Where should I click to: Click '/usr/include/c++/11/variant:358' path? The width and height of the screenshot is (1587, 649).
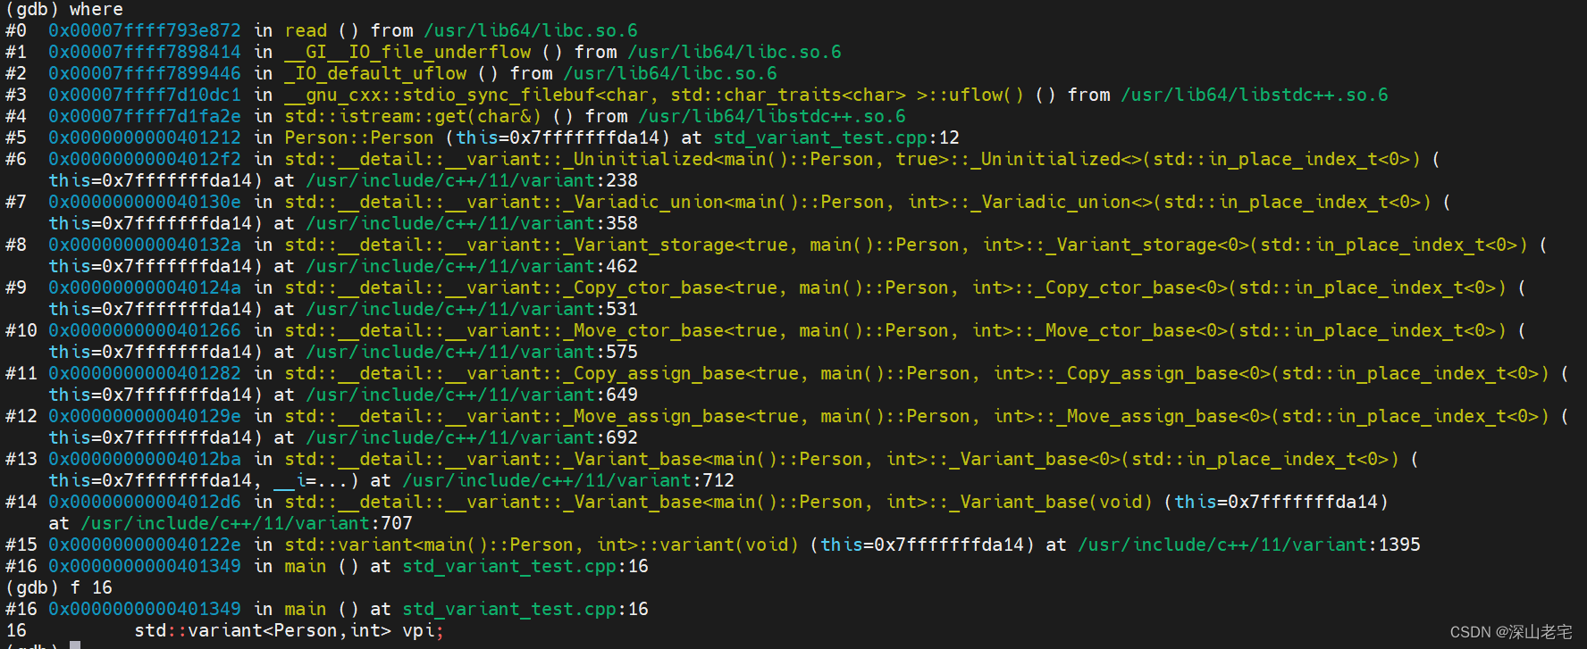(472, 223)
